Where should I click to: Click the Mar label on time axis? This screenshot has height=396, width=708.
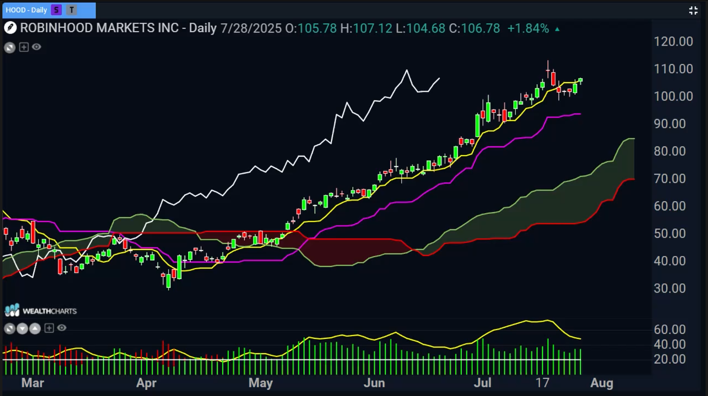[x=33, y=383]
